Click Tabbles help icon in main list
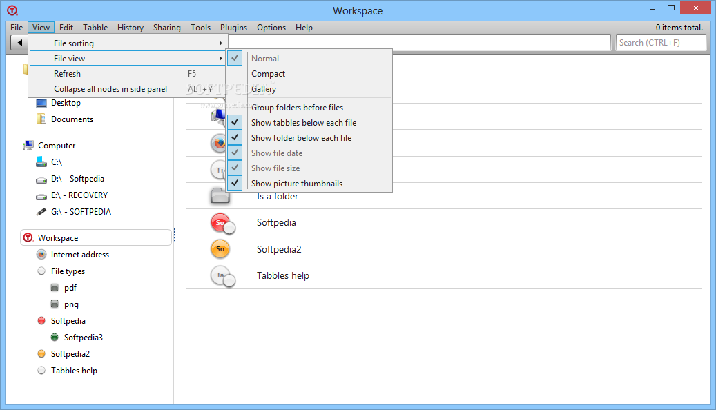This screenshot has width=716, height=410. pos(222,276)
